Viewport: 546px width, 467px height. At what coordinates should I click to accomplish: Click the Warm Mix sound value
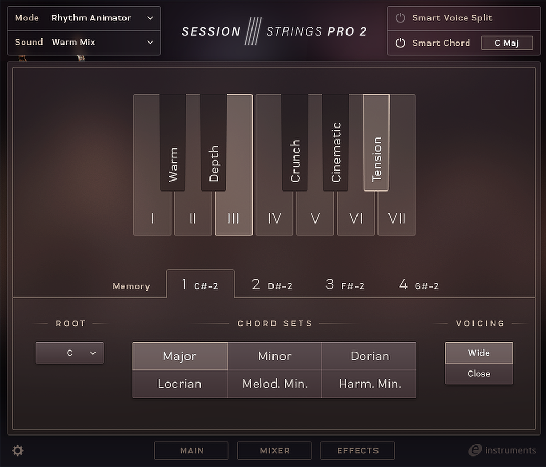(x=73, y=42)
